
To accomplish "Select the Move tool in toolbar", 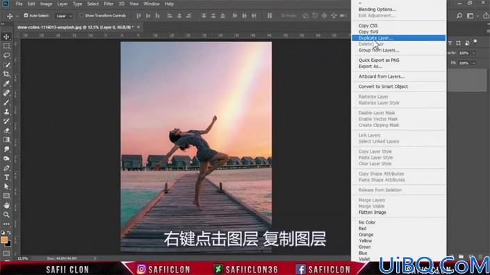I will [x=6, y=37].
